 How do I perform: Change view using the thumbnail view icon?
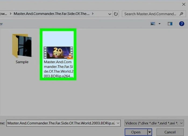pos(153,24)
